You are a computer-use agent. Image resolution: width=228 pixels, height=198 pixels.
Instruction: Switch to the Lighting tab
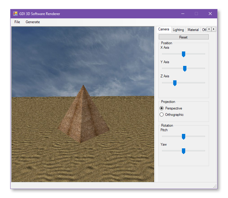click(178, 30)
